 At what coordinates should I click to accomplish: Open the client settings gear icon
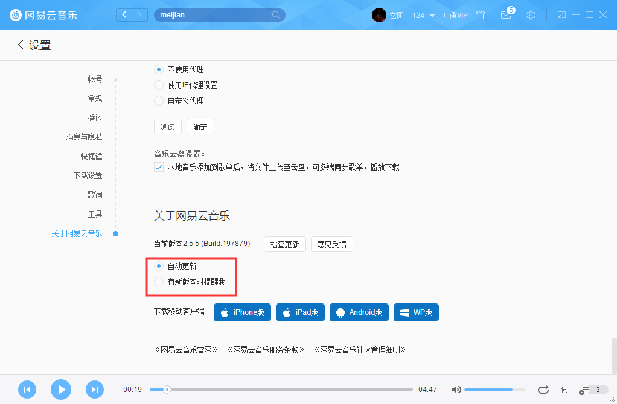[531, 15]
